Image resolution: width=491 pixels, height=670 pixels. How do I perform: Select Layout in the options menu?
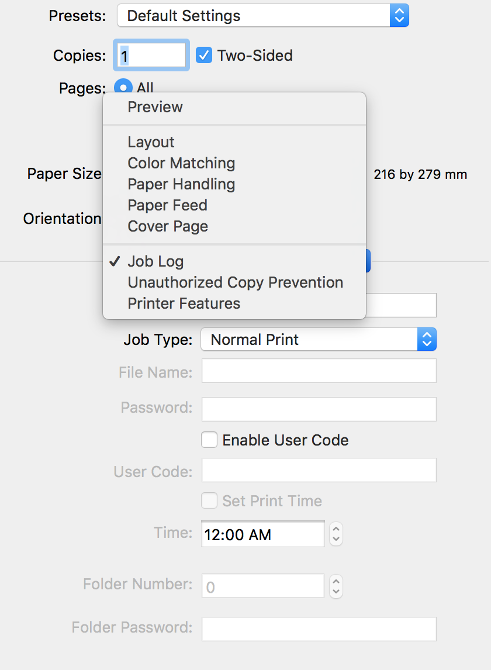(151, 142)
